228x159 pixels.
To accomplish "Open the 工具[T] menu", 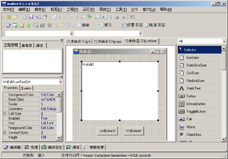I will (121, 9).
